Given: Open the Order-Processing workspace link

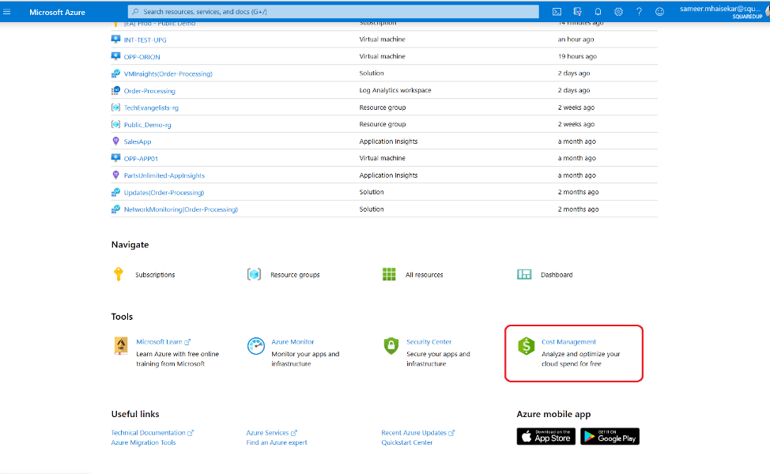Looking at the screenshot, I should 149,91.
